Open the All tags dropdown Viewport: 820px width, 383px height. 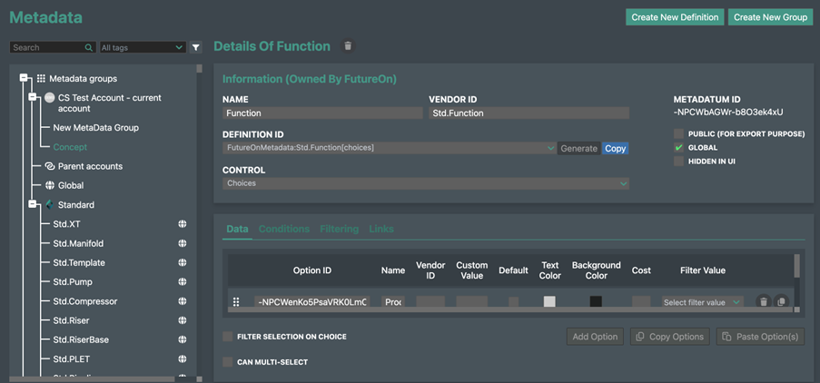point(142,47)
